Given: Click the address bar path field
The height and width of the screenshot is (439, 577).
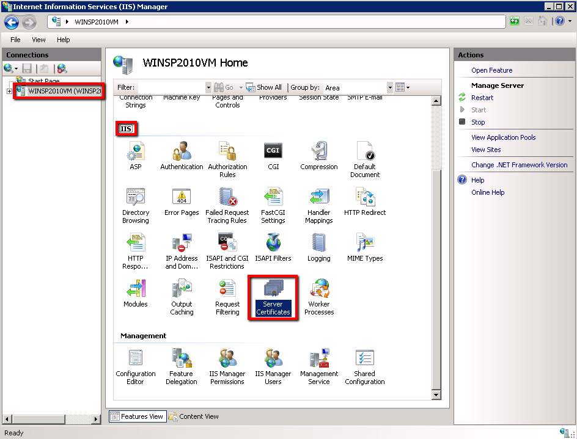Looking at the screenshot, I should 275,22.
